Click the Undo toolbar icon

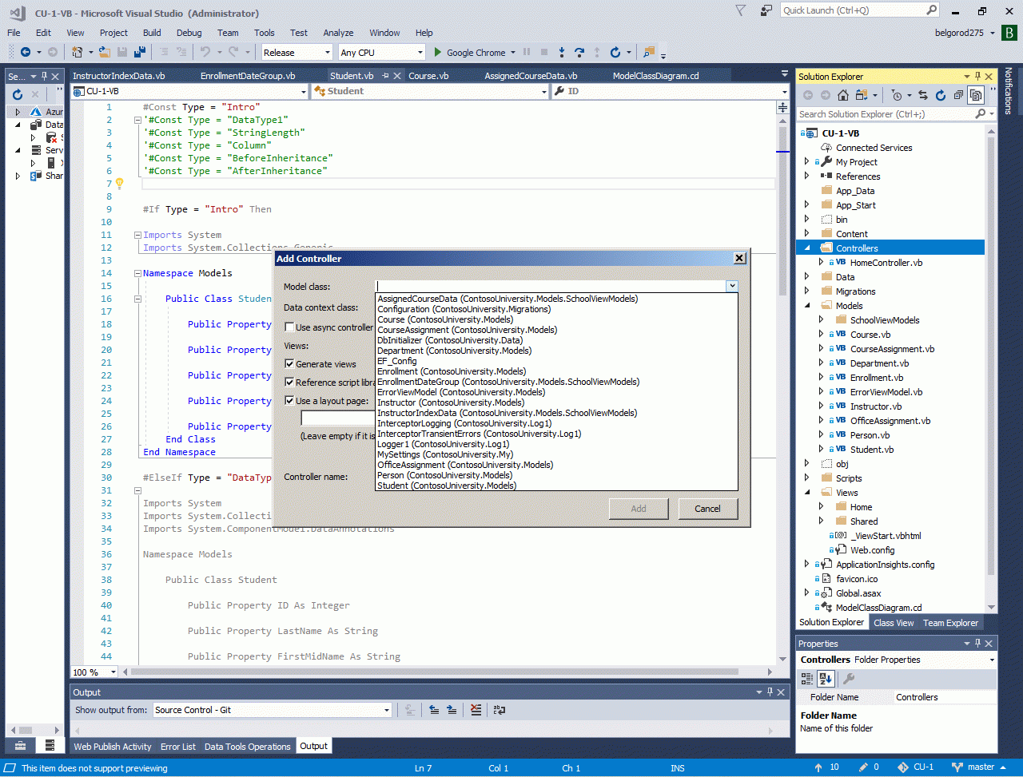[205, 52]
